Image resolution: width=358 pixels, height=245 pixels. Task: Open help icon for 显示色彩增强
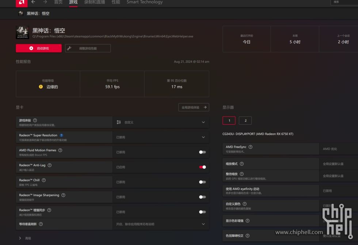248,221
